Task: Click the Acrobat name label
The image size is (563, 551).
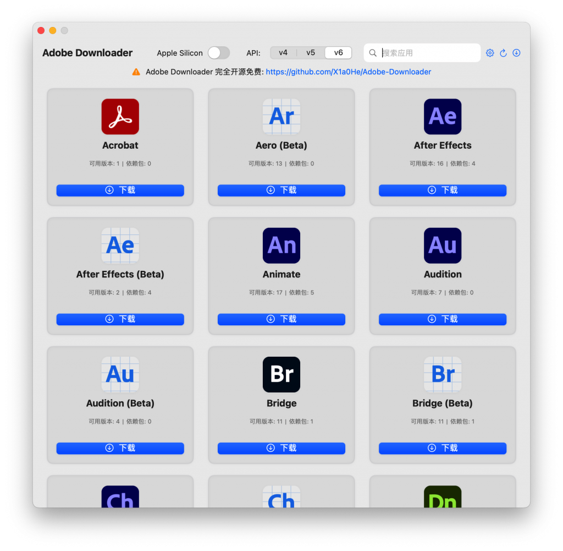Action: point(120,145)
